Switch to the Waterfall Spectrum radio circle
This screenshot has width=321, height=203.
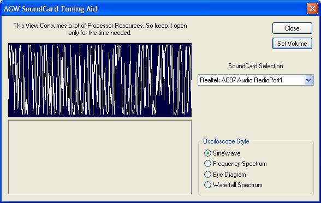(x=207, y=185)
